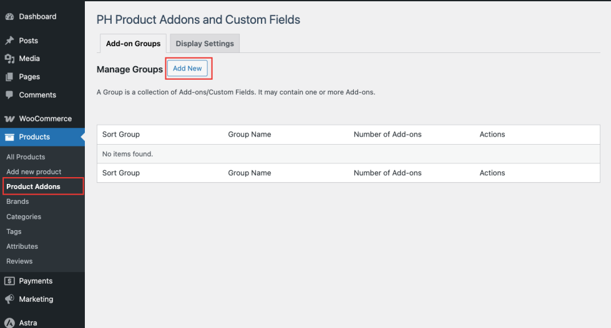611x328 pixels.
Task: Open the All Products submenu link
Action: pos(26,157)
